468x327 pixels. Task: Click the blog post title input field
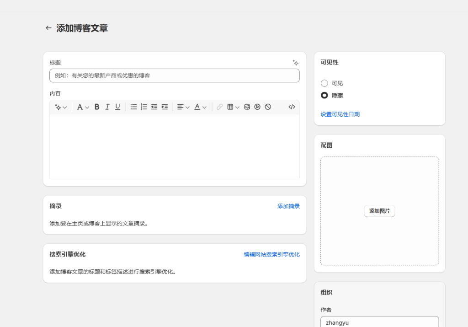174,75
